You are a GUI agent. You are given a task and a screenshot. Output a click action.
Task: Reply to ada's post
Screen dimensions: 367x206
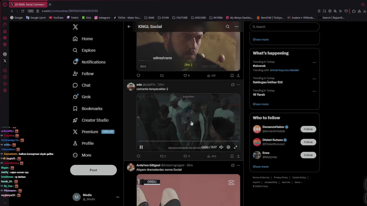click(138, 156)
